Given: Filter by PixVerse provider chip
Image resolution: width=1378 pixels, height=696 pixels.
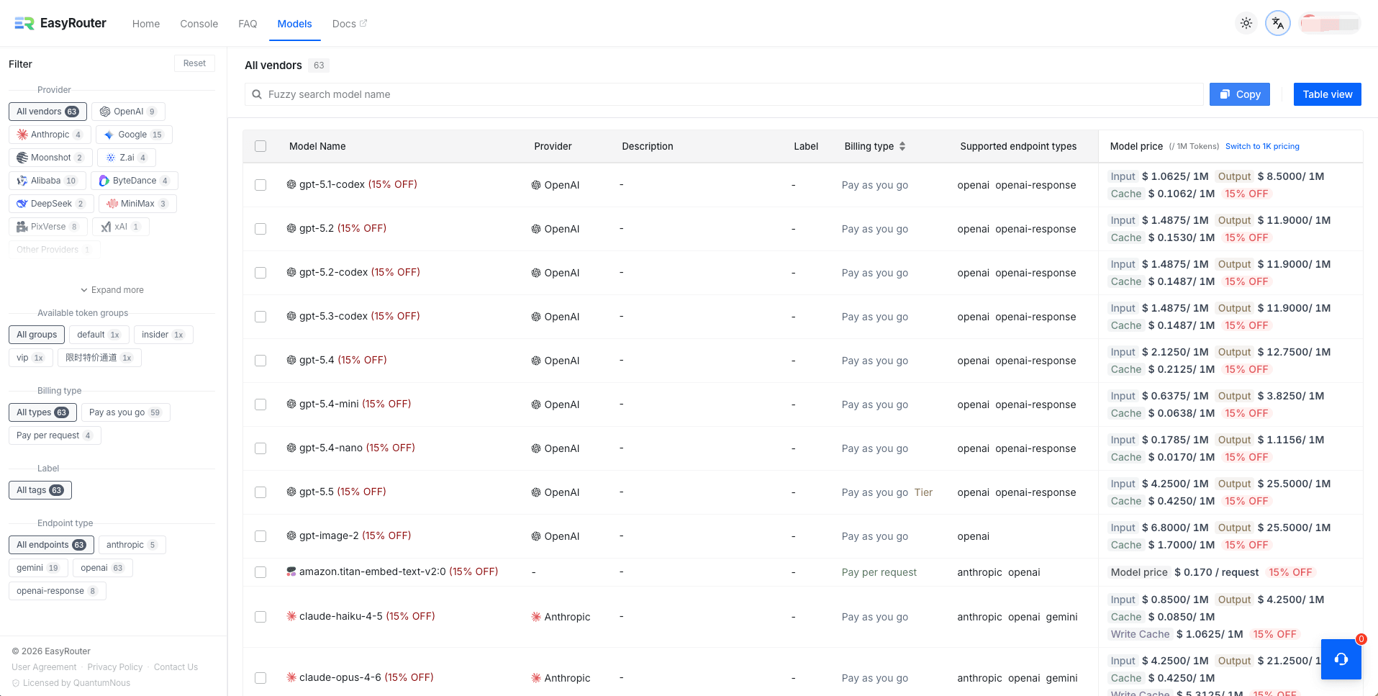Looking at the screenshot, I should click(x=48, y=227).
